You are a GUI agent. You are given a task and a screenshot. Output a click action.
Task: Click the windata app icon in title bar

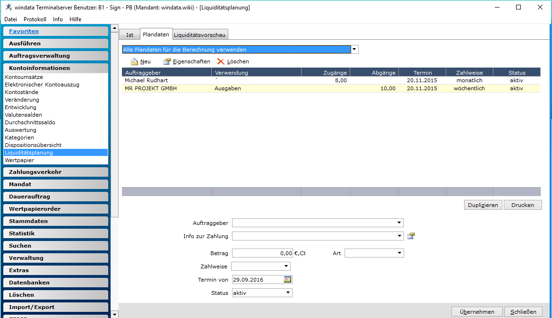[x=9, y=7]
